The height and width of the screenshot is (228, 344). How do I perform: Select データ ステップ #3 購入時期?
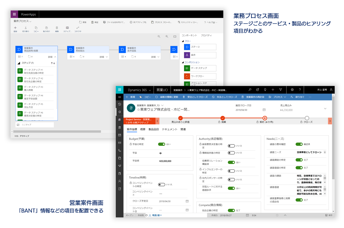tap(36, 88)
